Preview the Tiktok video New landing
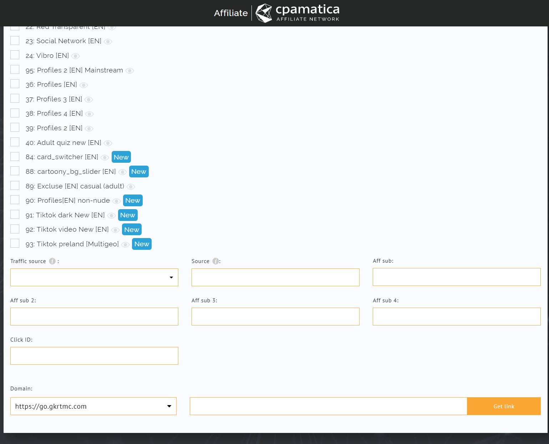Image resolution: width=549 pixels, height=444 pixels. [x=116, y=230]
